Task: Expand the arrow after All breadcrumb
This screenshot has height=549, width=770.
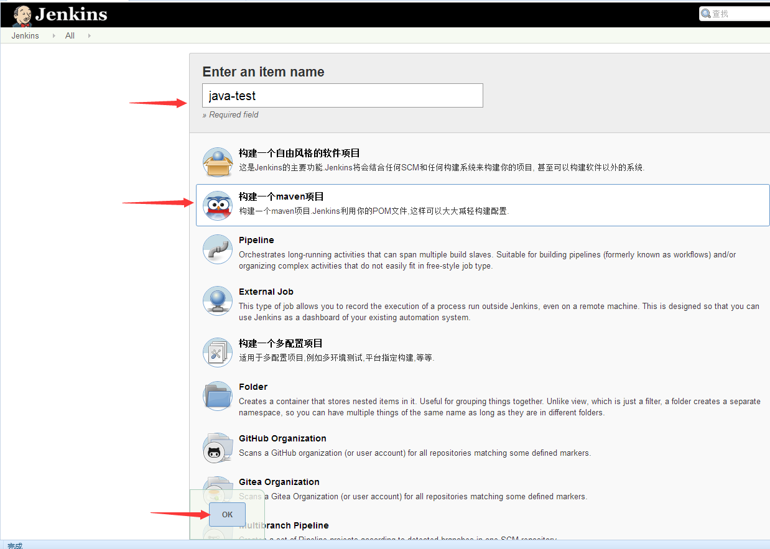Action: point(89,35)
